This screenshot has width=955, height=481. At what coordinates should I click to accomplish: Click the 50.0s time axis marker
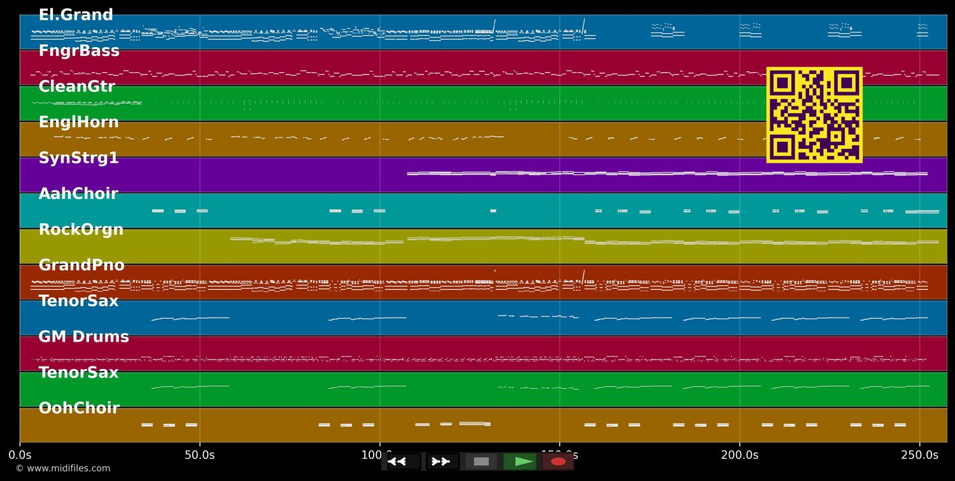pos(199,455)
